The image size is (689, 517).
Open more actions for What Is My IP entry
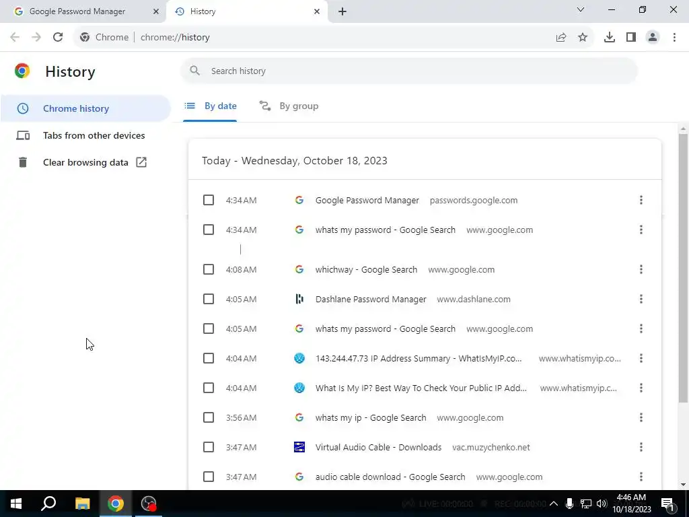(x=641, y=388)
